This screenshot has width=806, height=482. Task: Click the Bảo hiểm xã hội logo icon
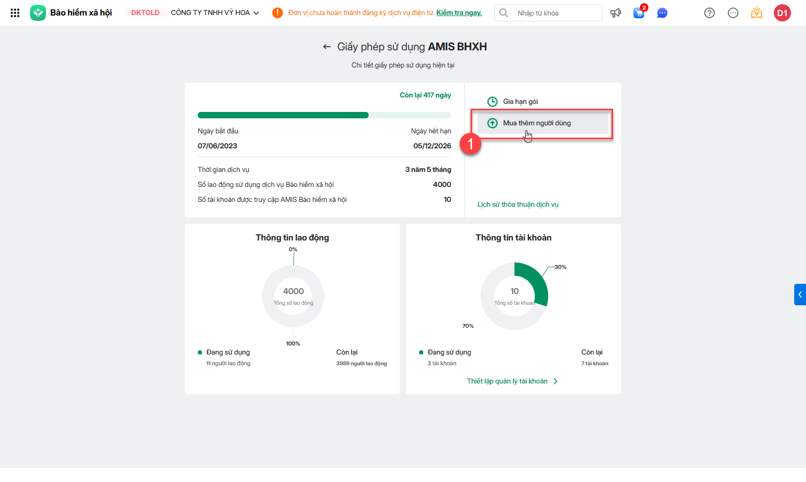click(38, 13)
